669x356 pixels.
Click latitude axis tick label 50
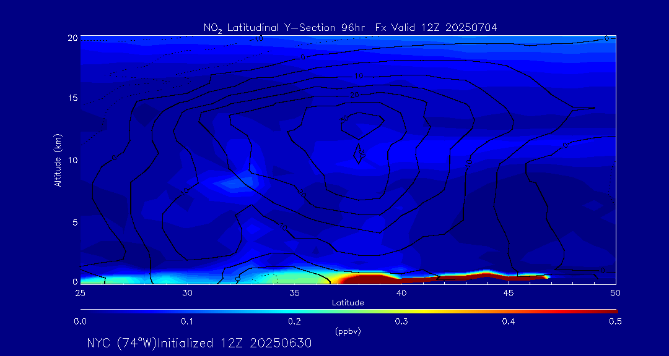click(616, 293)
